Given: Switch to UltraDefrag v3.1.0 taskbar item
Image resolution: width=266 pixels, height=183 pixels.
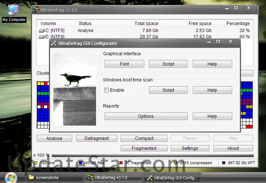Looking at the screenshot, I should coord(113,177).
